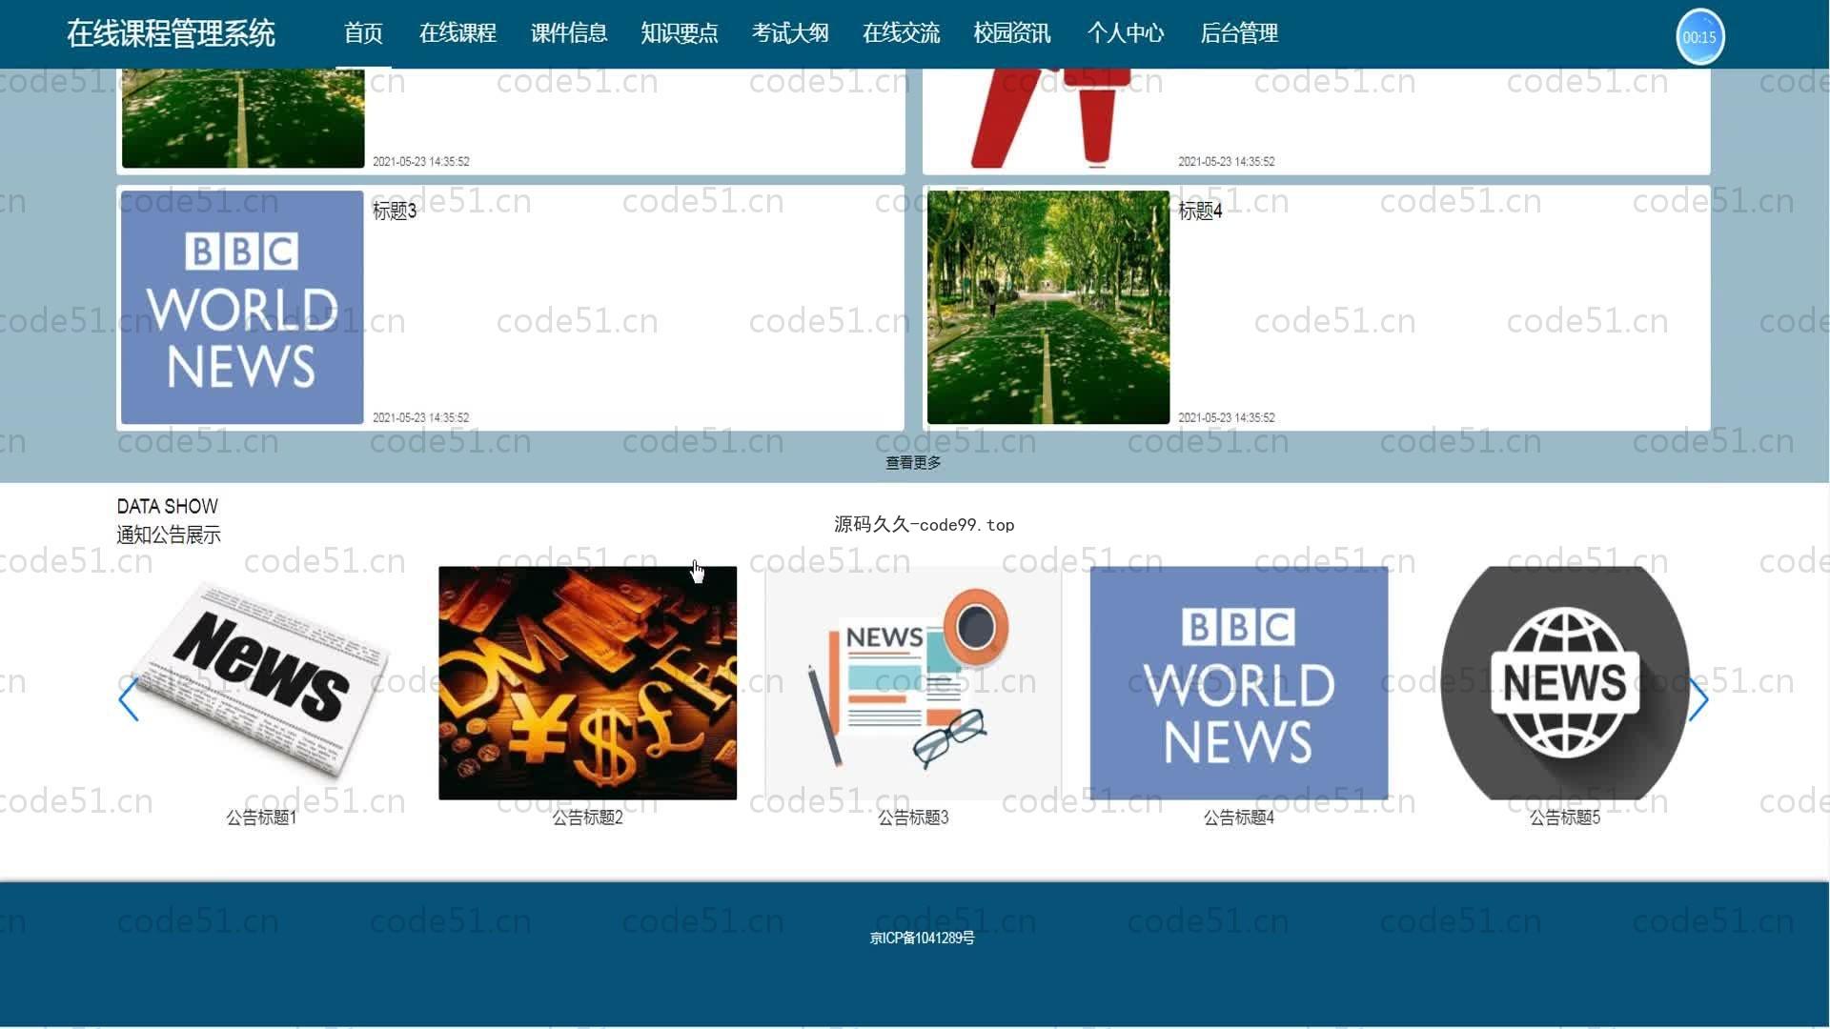The width and height of the screenshot is (1830, 1029).
Task: Click the round 00:15 timer badge
Action: tap(1699, 37)
